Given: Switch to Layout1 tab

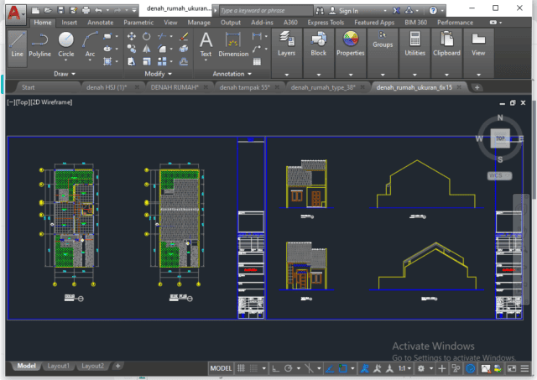Looking at the screenshot, I should (x=58, y=366).
